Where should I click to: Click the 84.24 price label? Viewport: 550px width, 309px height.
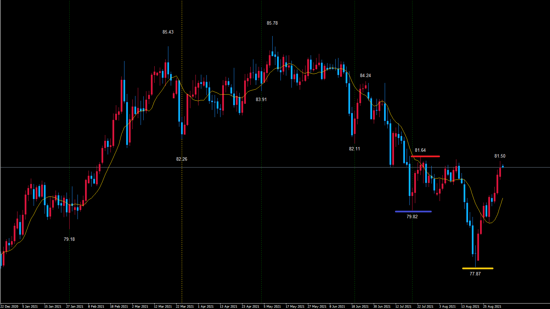[365, 76]
